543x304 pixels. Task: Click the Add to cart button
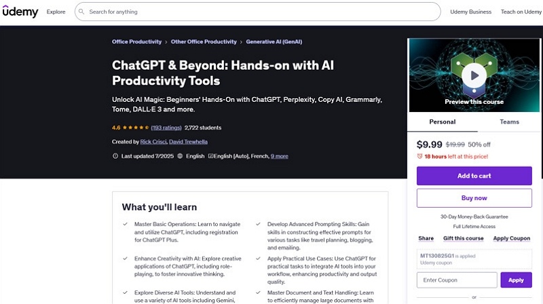tap(474, 176)
